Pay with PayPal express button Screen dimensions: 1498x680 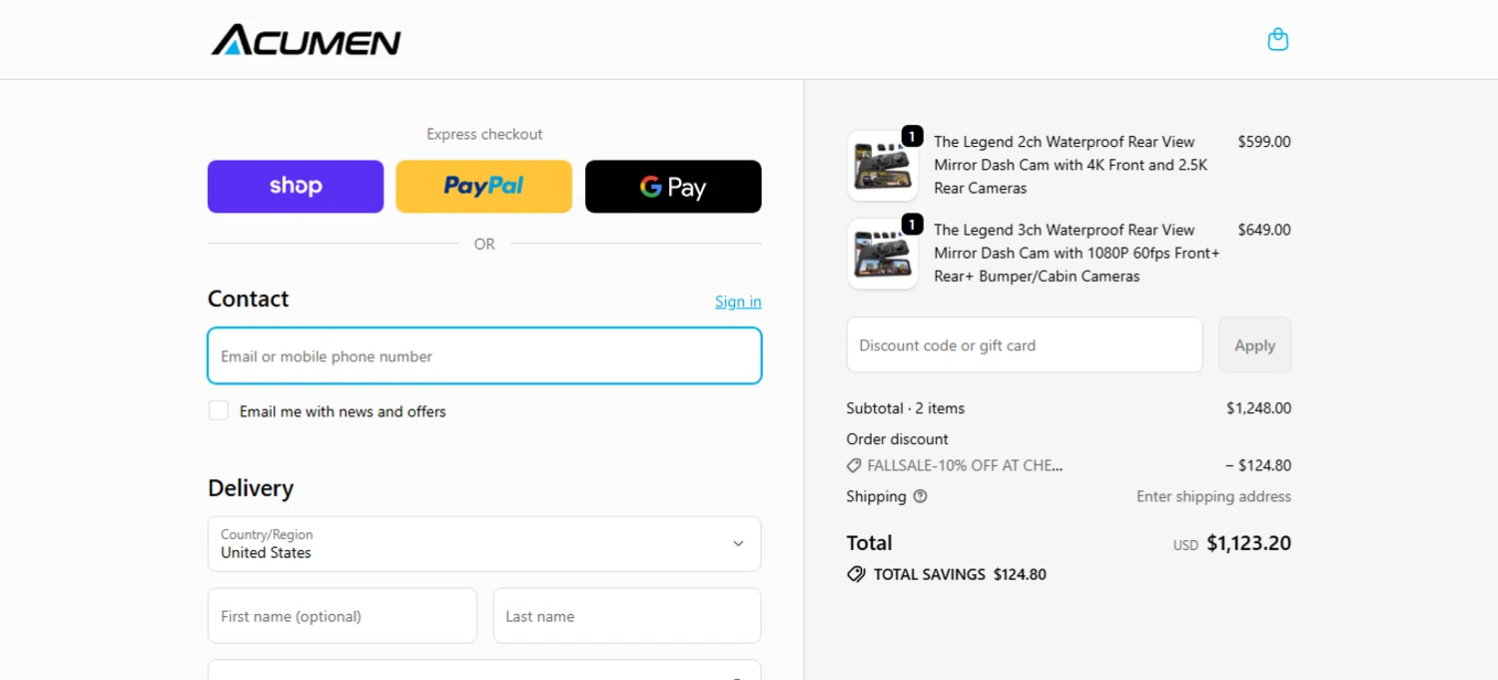click(x=484, y=187)
